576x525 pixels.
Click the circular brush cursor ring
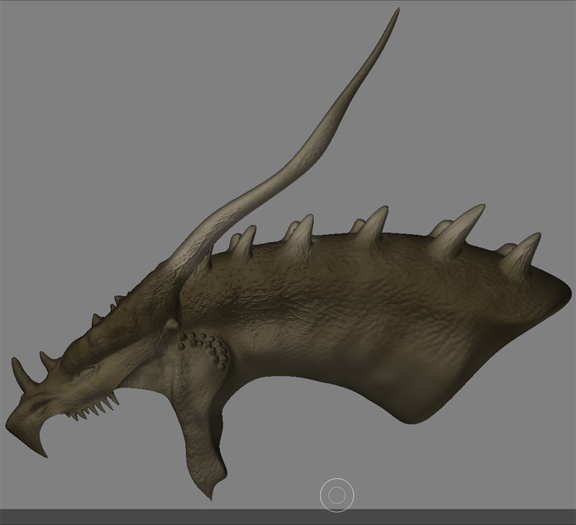[337, 495]
